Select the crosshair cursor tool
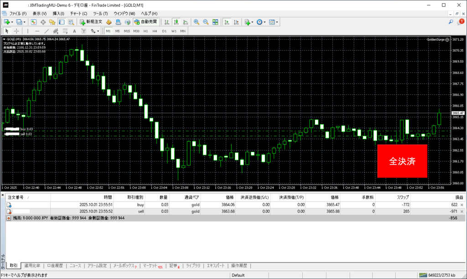 (x=16, y=31)
